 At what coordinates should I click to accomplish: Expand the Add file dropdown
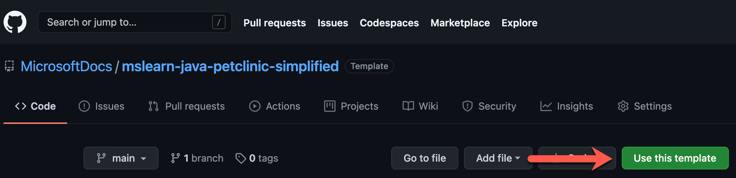click(498, 158)
